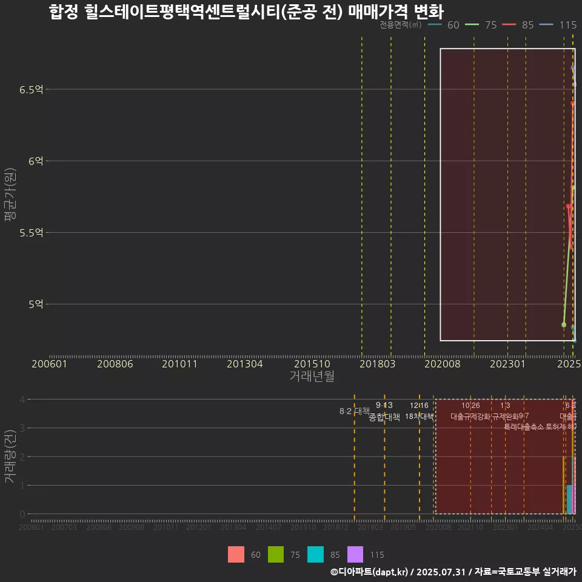Select the cyan 85 swatch in bar legend

point(315,554)
